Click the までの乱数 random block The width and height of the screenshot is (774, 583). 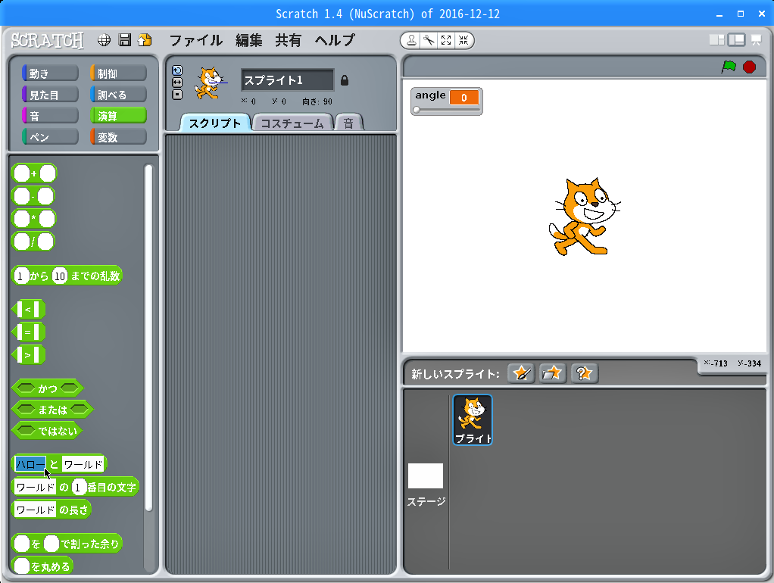95,276
